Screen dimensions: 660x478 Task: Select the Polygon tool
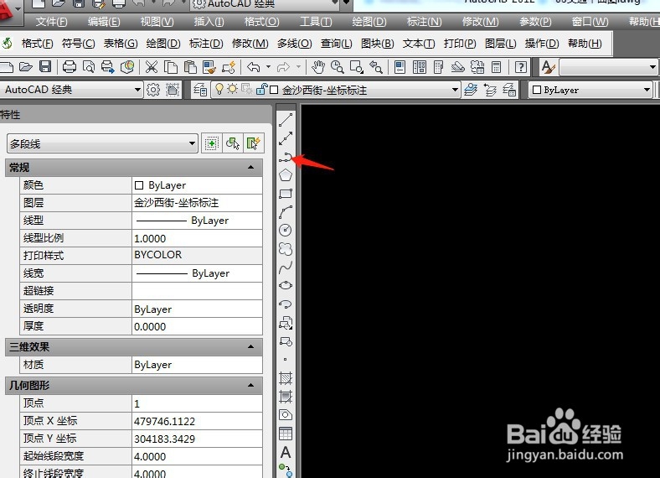[286, 175]
